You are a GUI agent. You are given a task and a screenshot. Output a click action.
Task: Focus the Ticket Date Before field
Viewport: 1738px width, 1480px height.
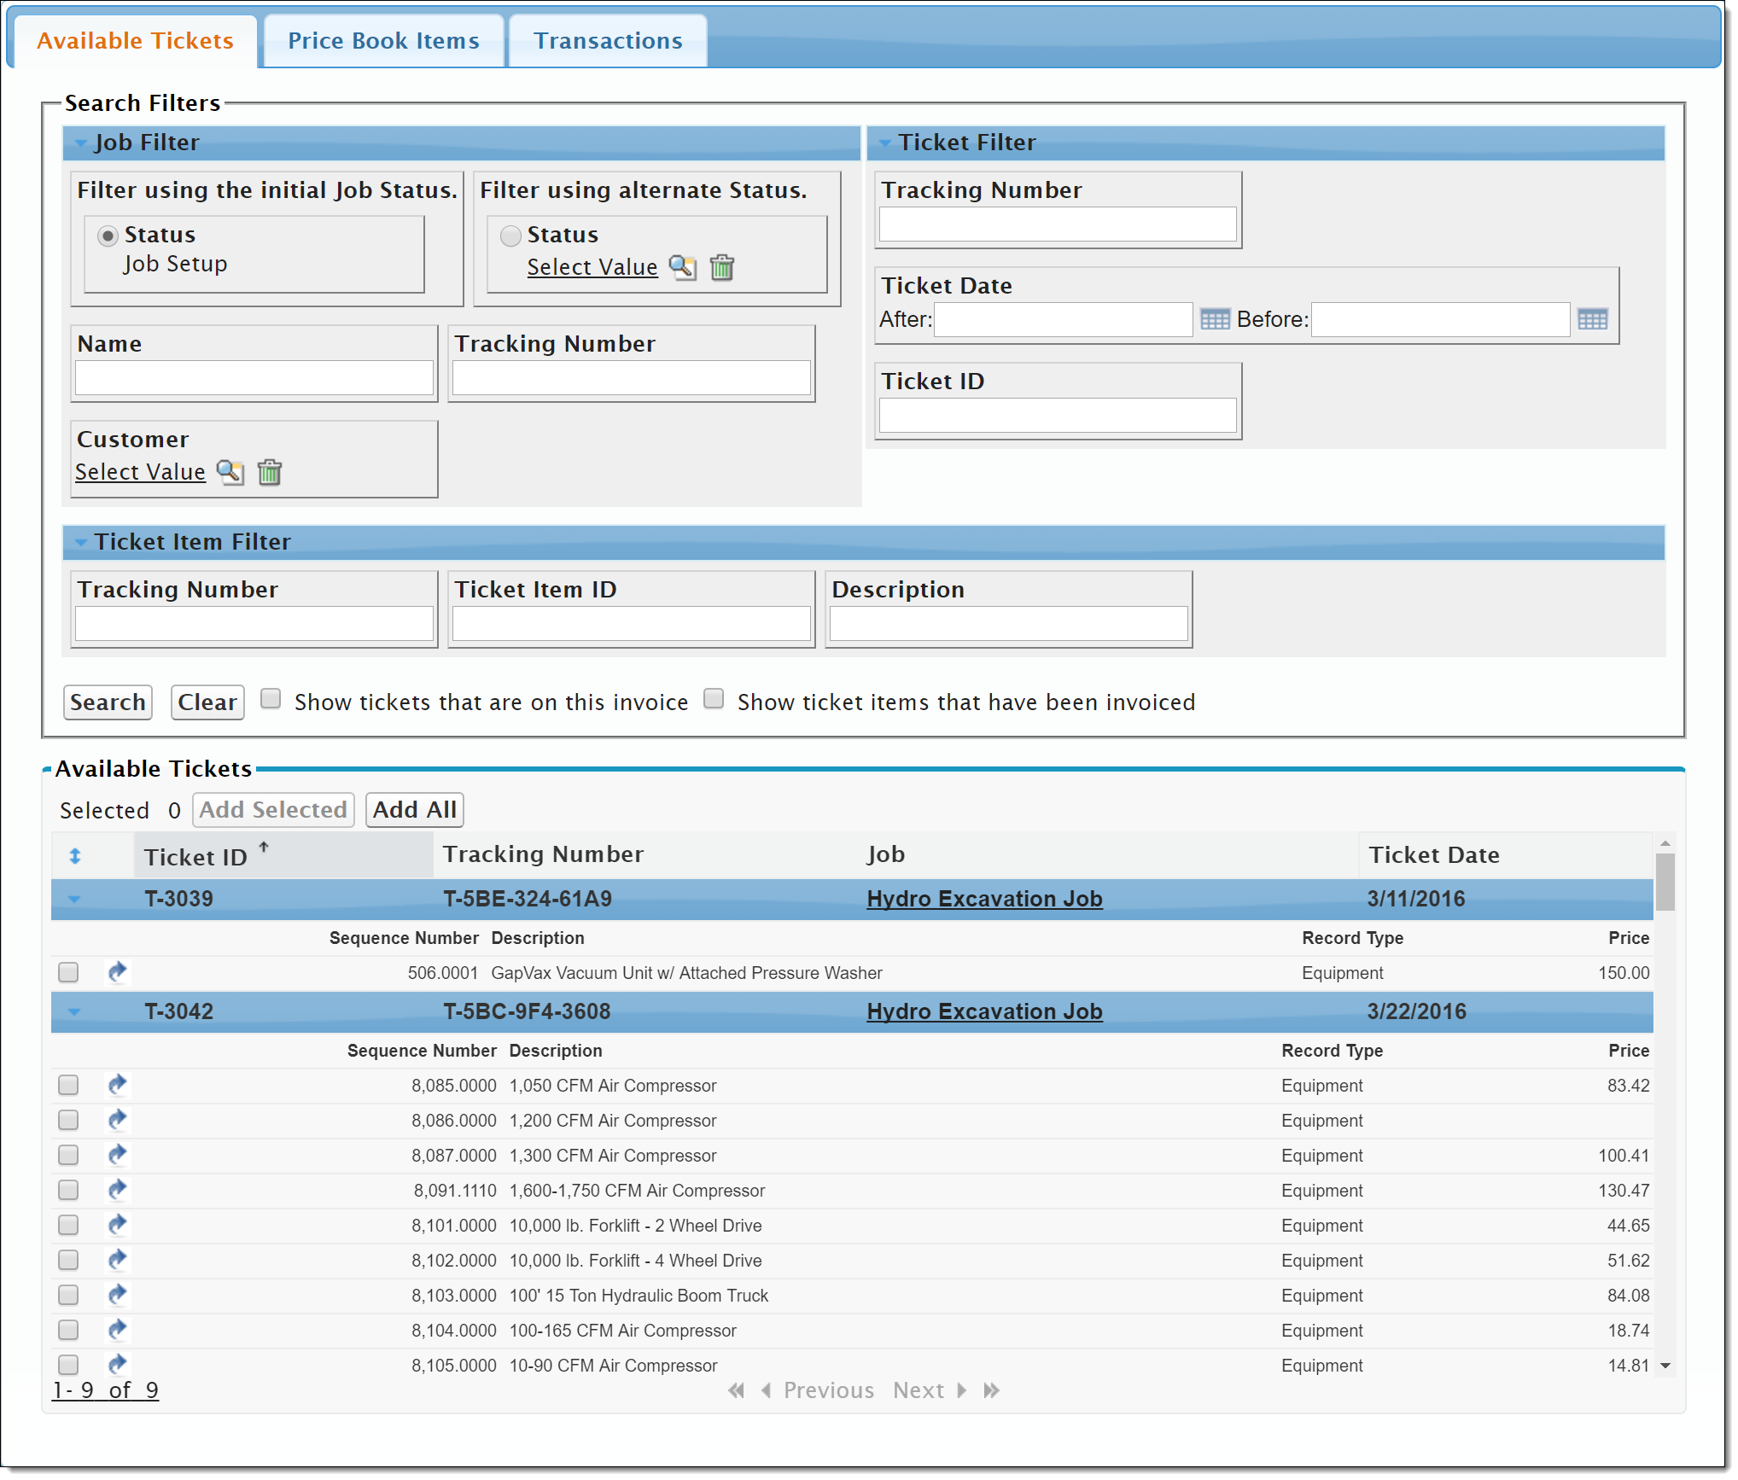click(x=1441, y=320)
